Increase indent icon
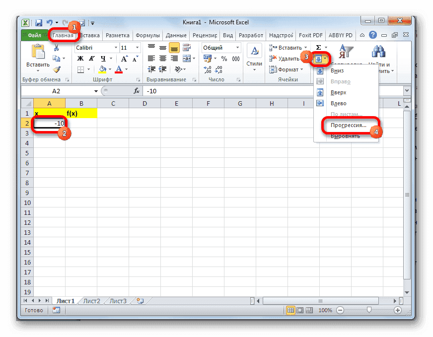Image resolution: width=433 pixels, height=337 pixels. point(163,69)
